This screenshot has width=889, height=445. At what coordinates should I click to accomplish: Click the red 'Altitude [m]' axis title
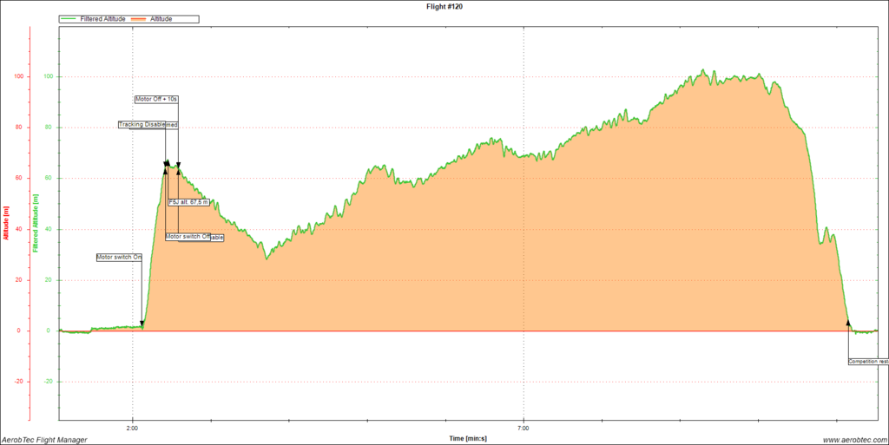click(x=5, y=222)
